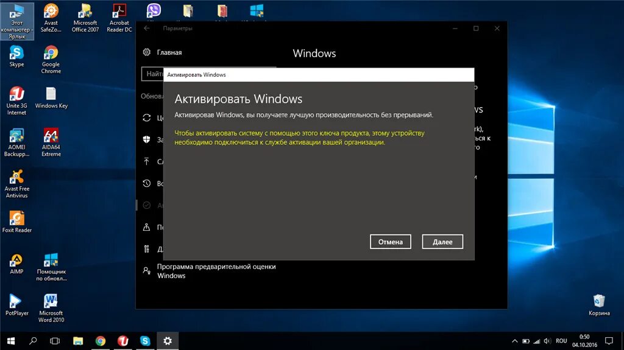Screen dimensions: 624x350
Task: Close the Settings window
Action: 497,28
